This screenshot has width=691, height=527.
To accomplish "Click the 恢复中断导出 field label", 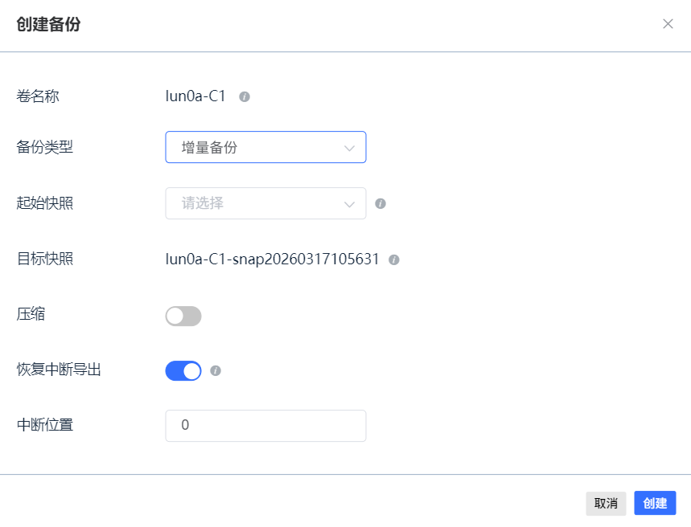I will [59, 370].
